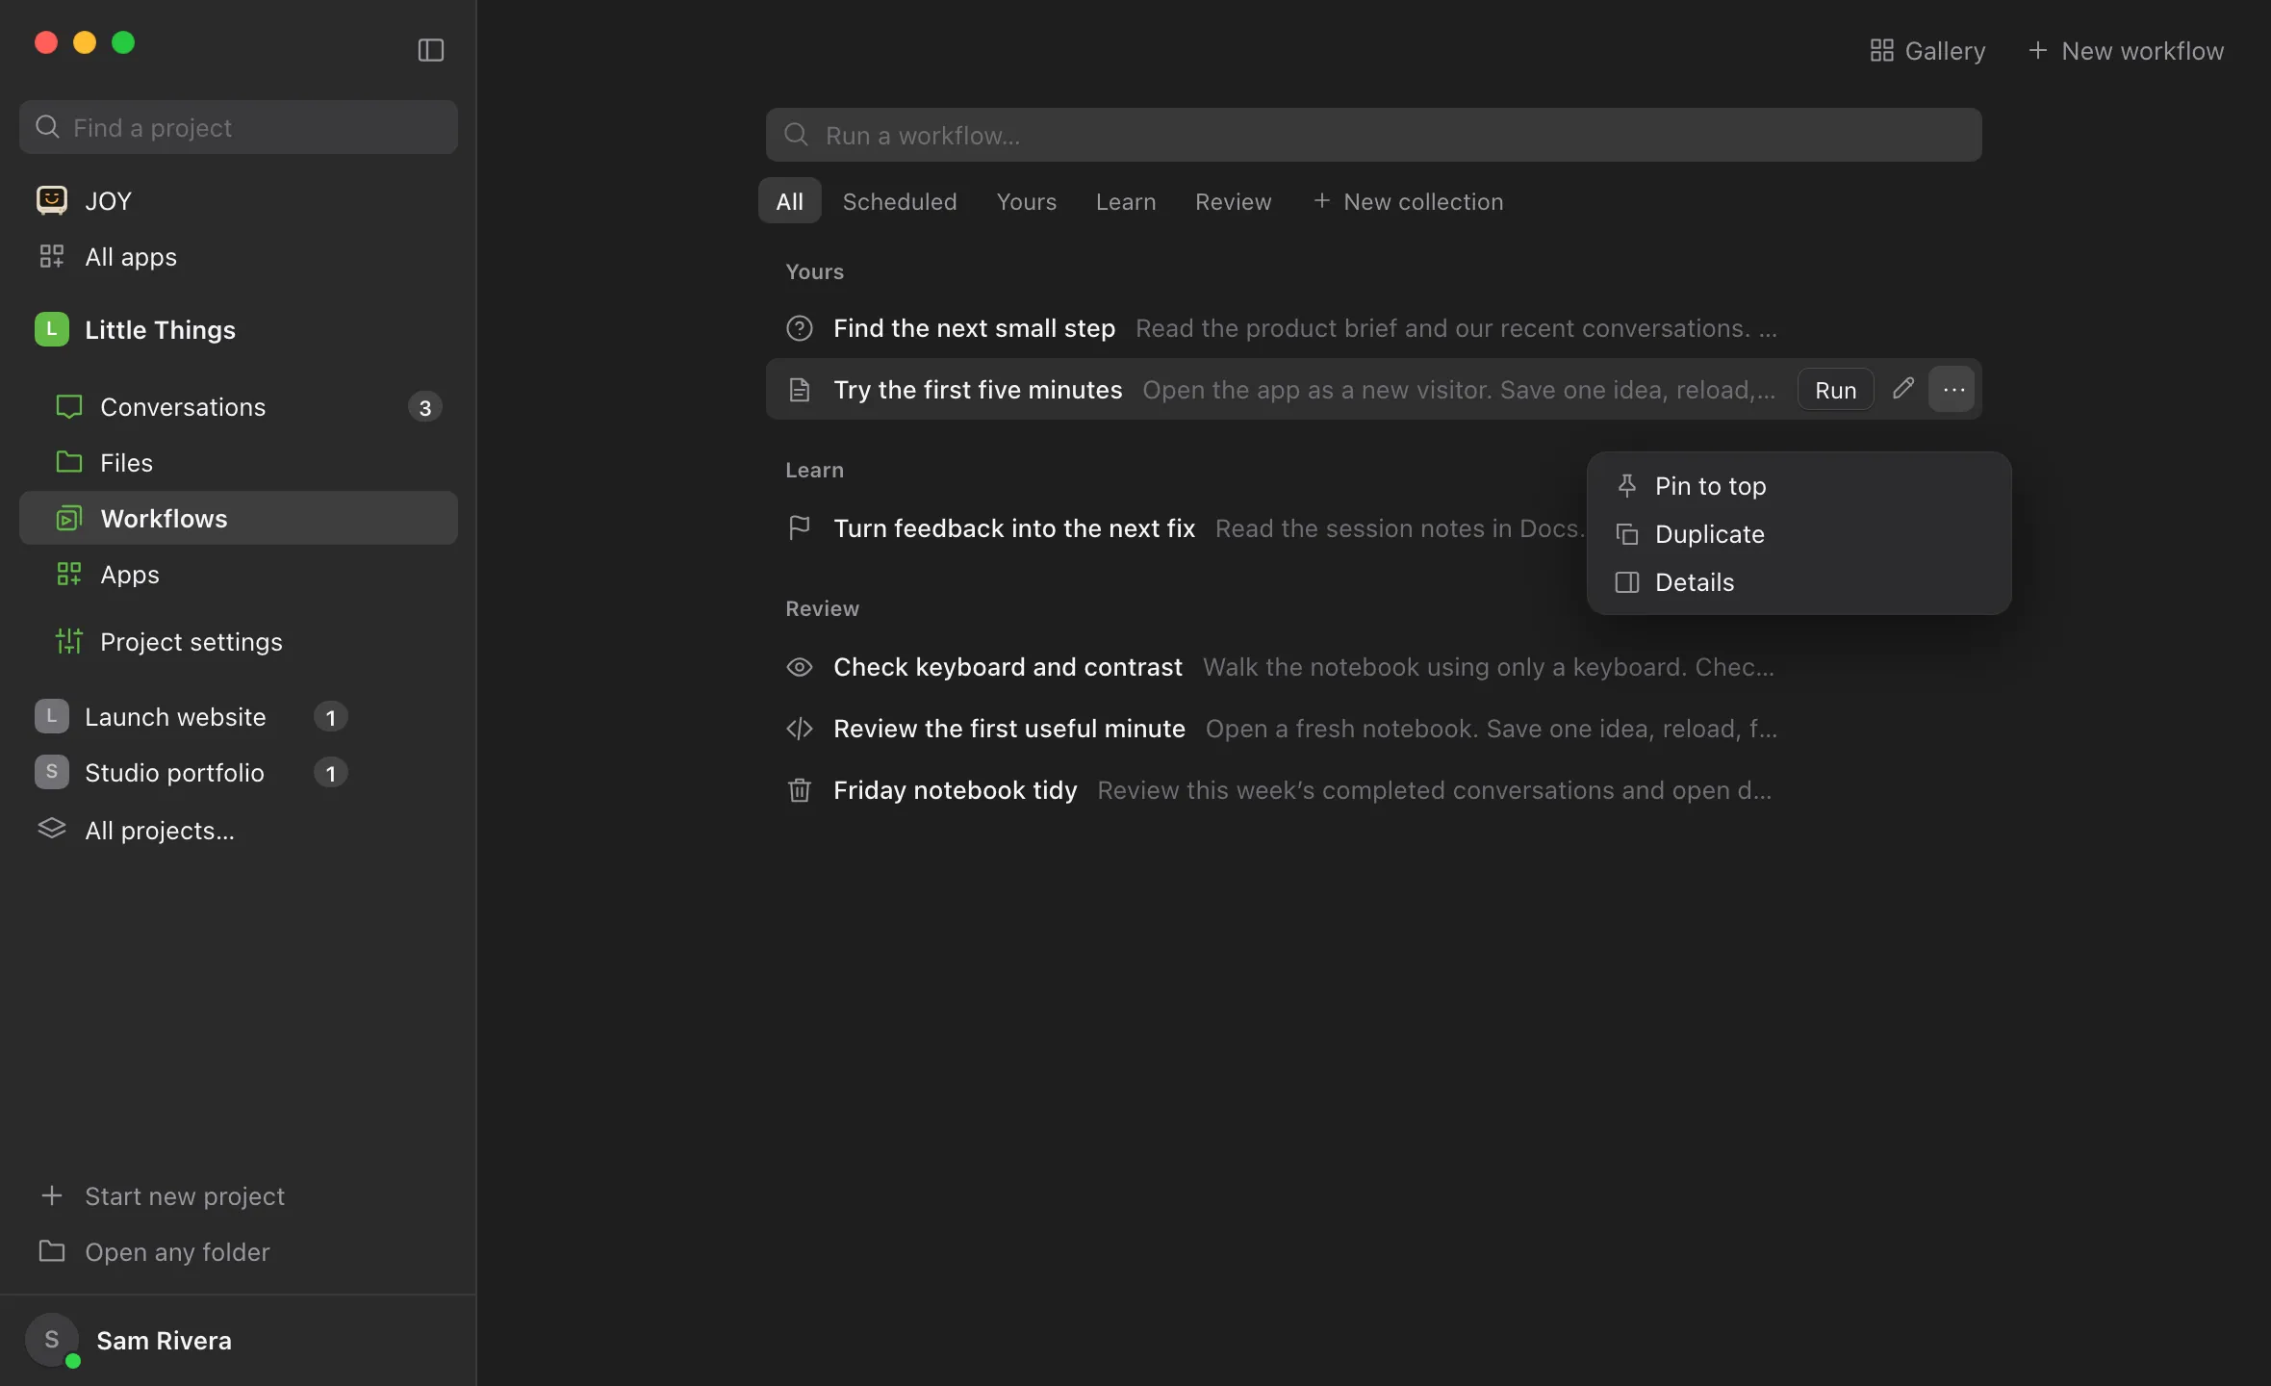2271x1386 pixels.
Task: Click the trash icon beside Friday notebook tidy
Action: tap(799, 790)
